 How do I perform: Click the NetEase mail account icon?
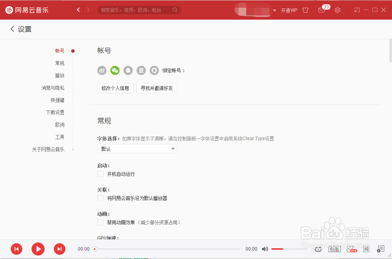click(x=154, y=70)
